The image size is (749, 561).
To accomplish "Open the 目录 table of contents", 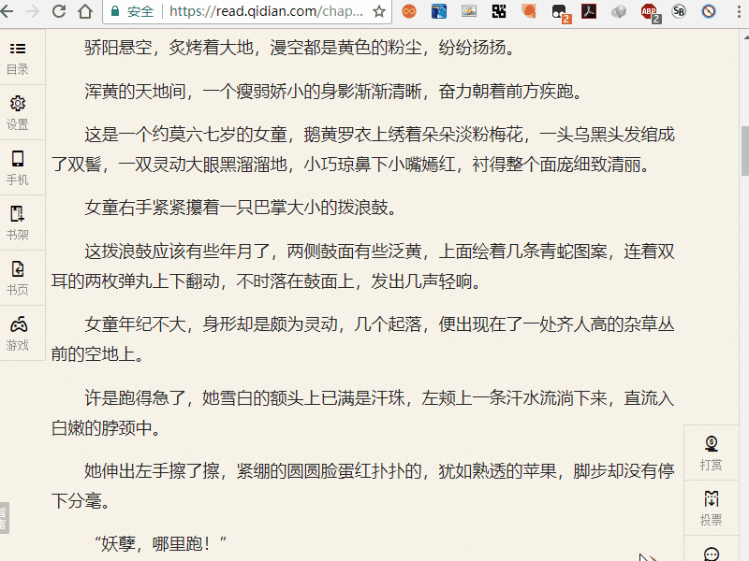I will [18, 58].
